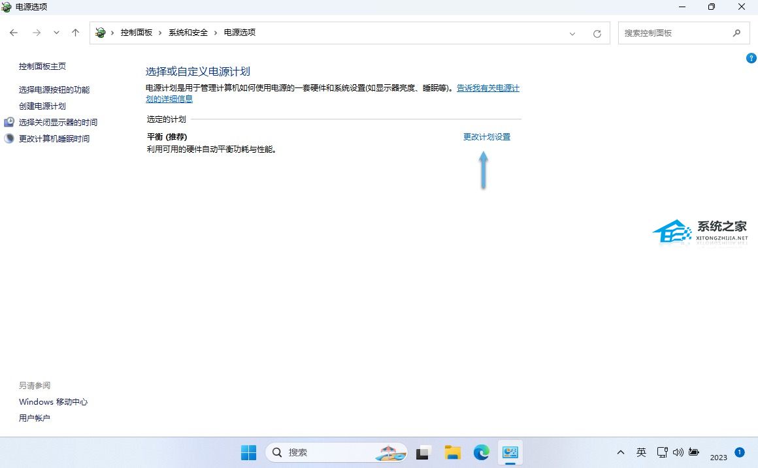Expand the address bar history dropdown
The image size is (758, 468).
tap(572, 33)
